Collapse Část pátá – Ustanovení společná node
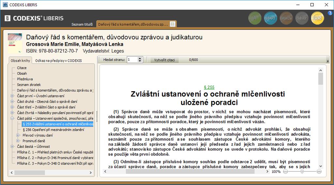334x185 pixels. (12, 118)
